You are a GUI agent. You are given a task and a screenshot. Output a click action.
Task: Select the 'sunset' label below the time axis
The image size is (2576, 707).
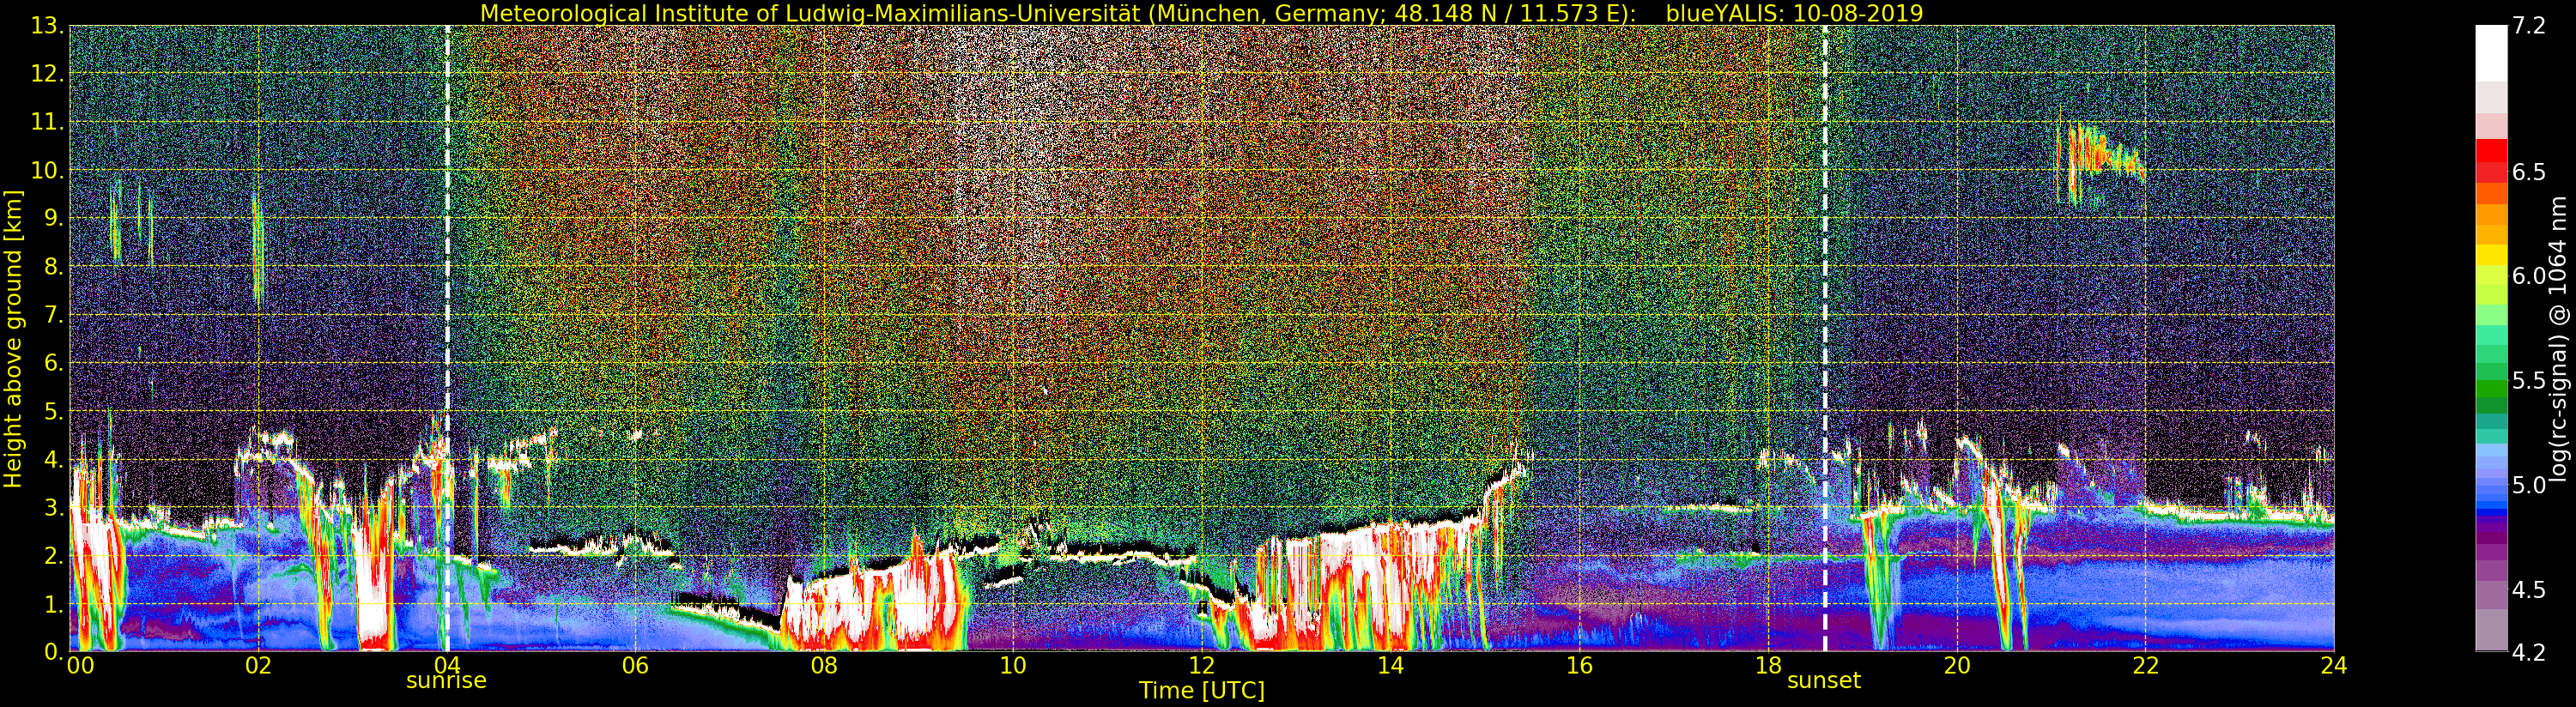1824,681
